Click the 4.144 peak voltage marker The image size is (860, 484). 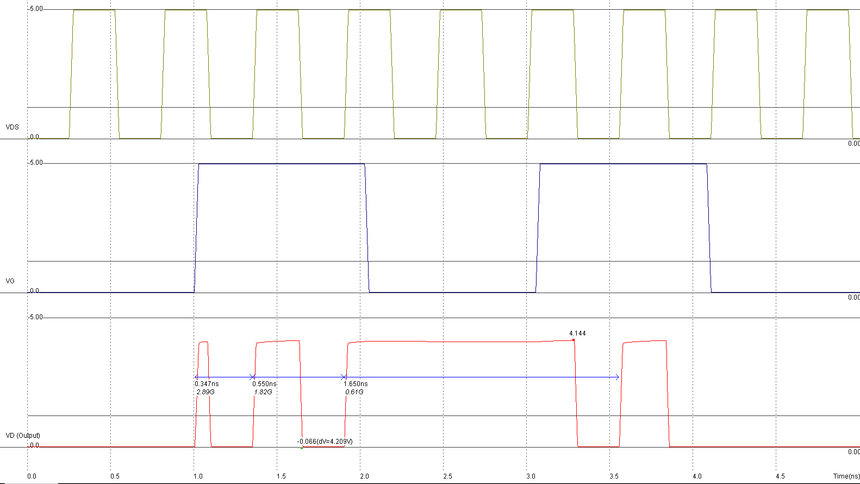coord(577,333)
